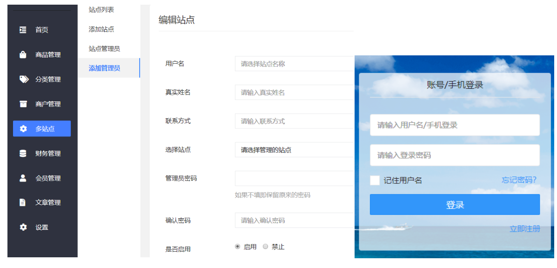Tick the 记住用户名 checkbox

pos(375,180)
